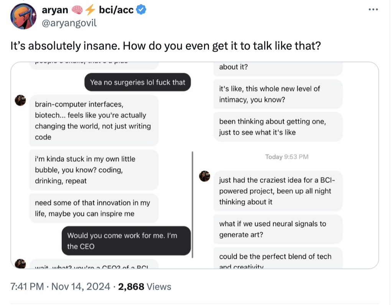Screen dimensions: 391x305
Task: Click avatar beside the "wait, what?" message
Action: tap(20, 263)
